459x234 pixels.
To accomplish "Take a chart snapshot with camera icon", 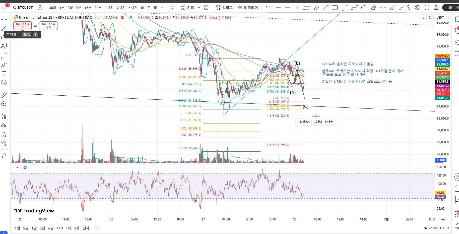I will coord(436,8).
